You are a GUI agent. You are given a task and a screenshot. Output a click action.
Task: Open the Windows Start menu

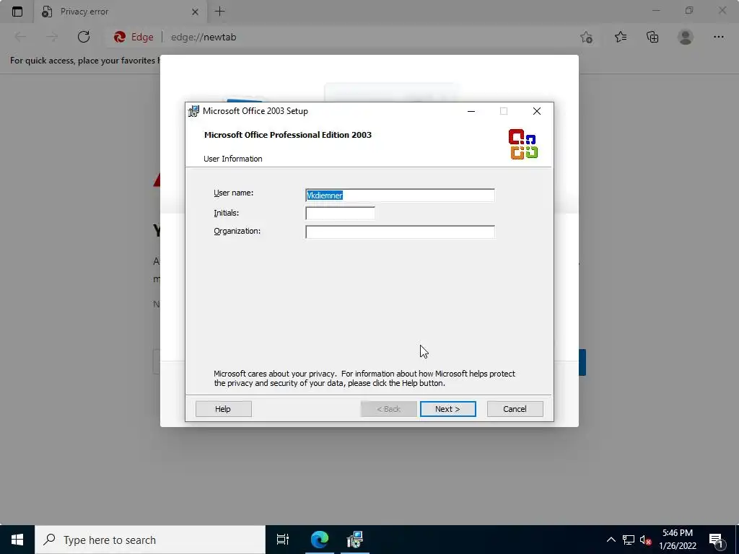point(17,540)
